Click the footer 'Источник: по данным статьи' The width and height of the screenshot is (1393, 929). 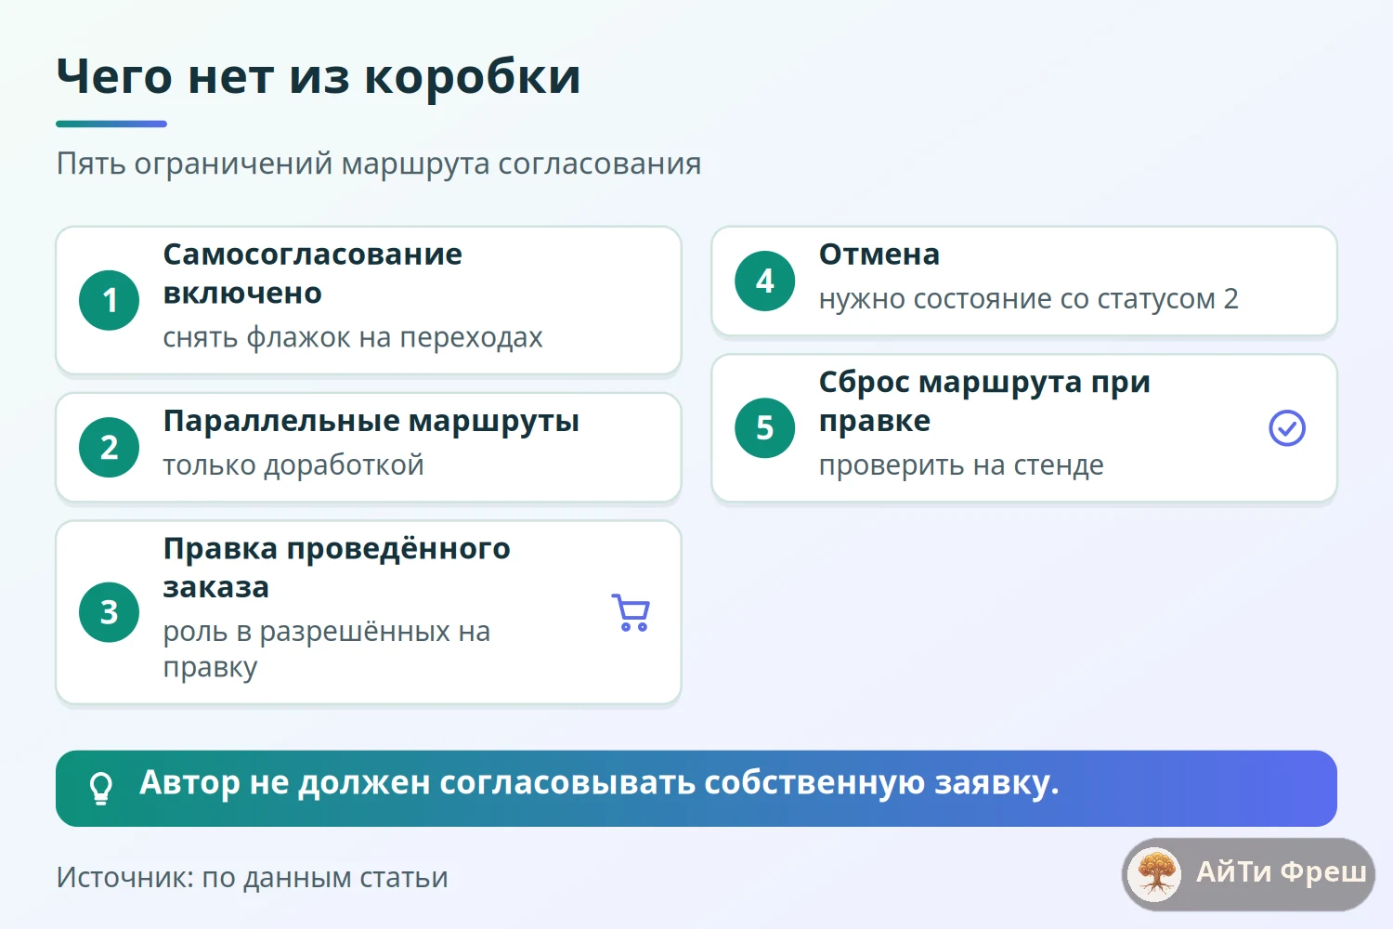(x=253, y=877)
